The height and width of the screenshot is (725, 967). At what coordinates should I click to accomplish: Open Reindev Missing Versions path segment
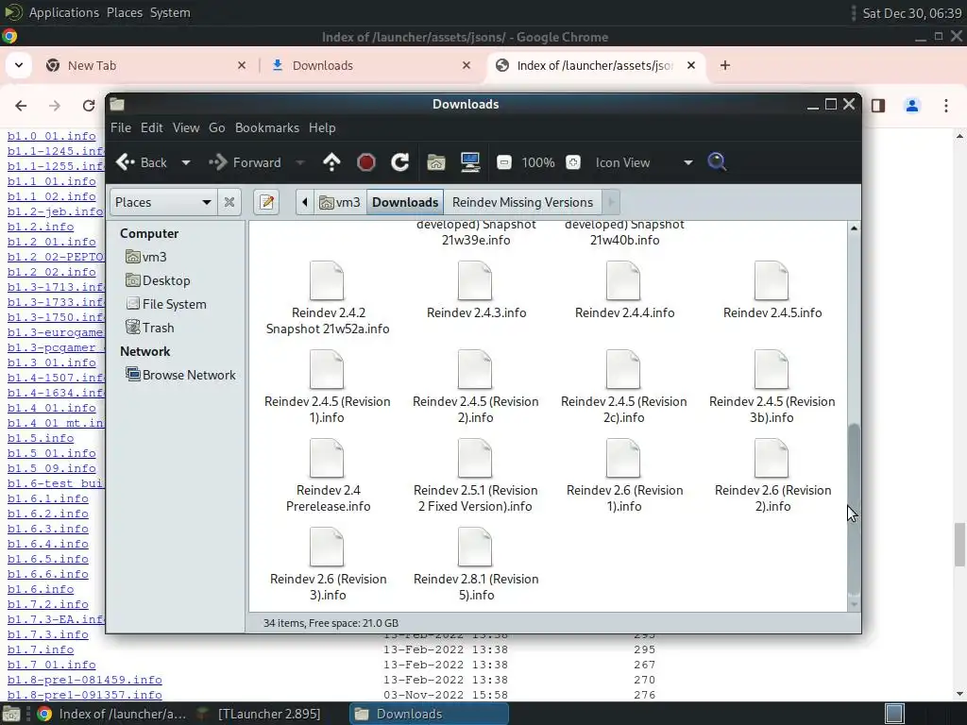522,202
